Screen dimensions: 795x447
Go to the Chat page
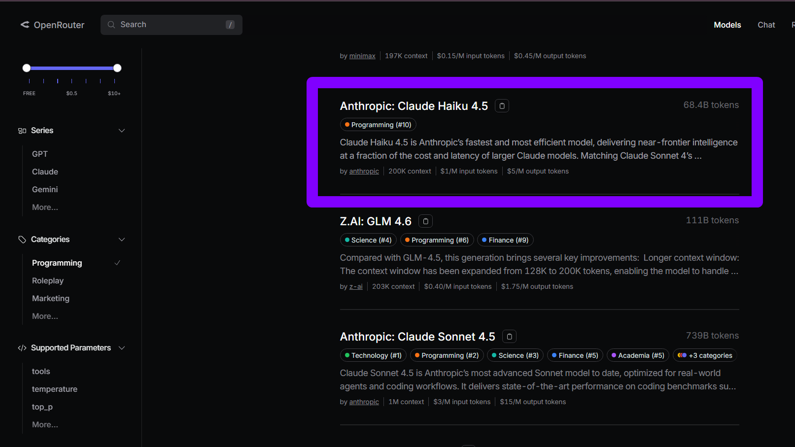point(766,25)
